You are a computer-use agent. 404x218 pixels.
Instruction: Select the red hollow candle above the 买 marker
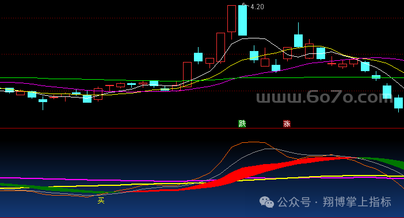[x=98, y=94]
